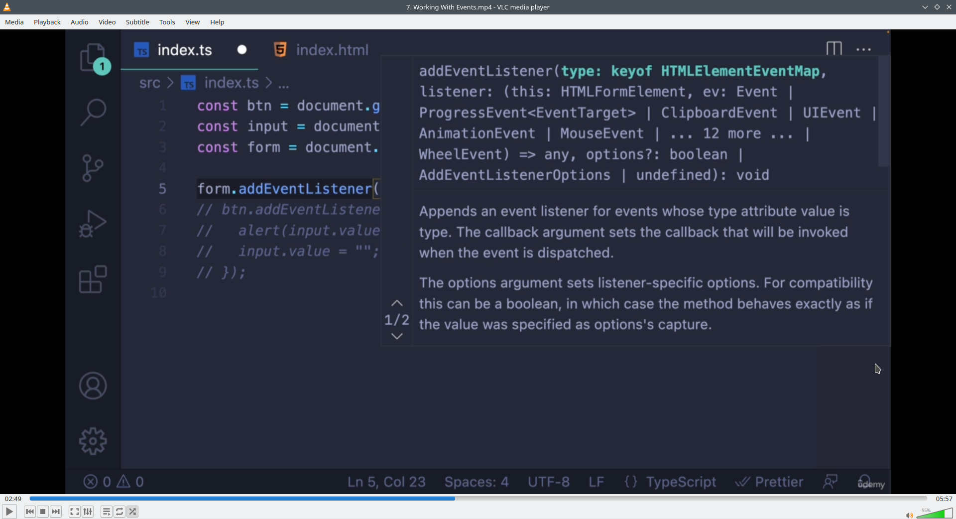Mute audio via the speaker icon
The height and width of the screenshot is (519, 956).
tap(909, 515)
